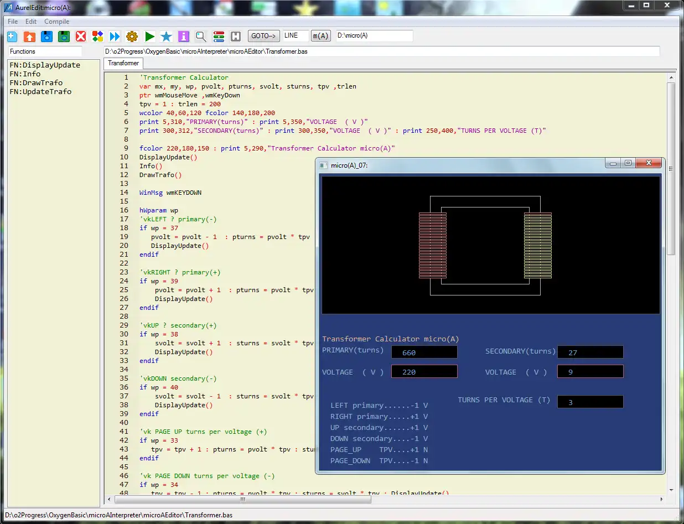
Task: Click the GOTO--> button
Action: coord(263,36)
